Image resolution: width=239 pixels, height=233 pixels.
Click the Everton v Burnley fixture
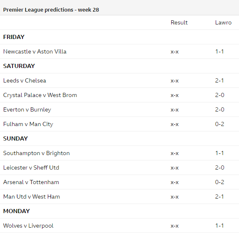tap(27, 109)
